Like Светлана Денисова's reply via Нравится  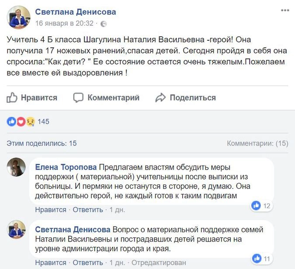(51, 262)
